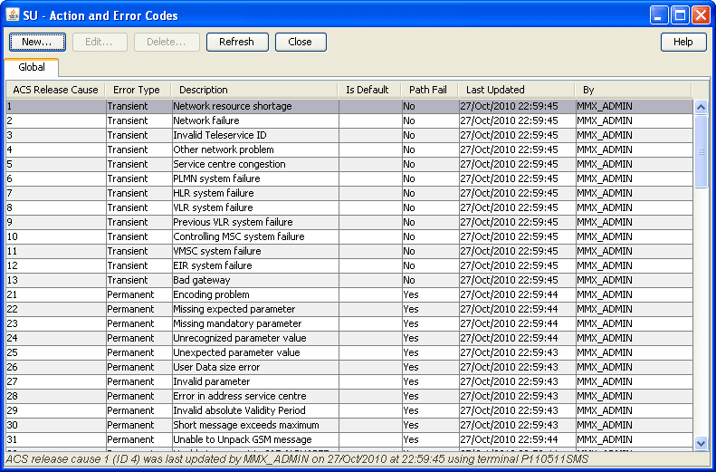Click the vertical scrollbar thumb

701,150
